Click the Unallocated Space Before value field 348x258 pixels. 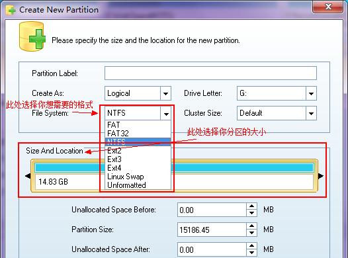pos(212,210)
